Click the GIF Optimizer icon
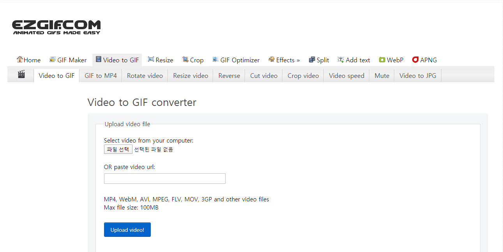The height and width of the screenshot is (252, 503). point(215,60)
